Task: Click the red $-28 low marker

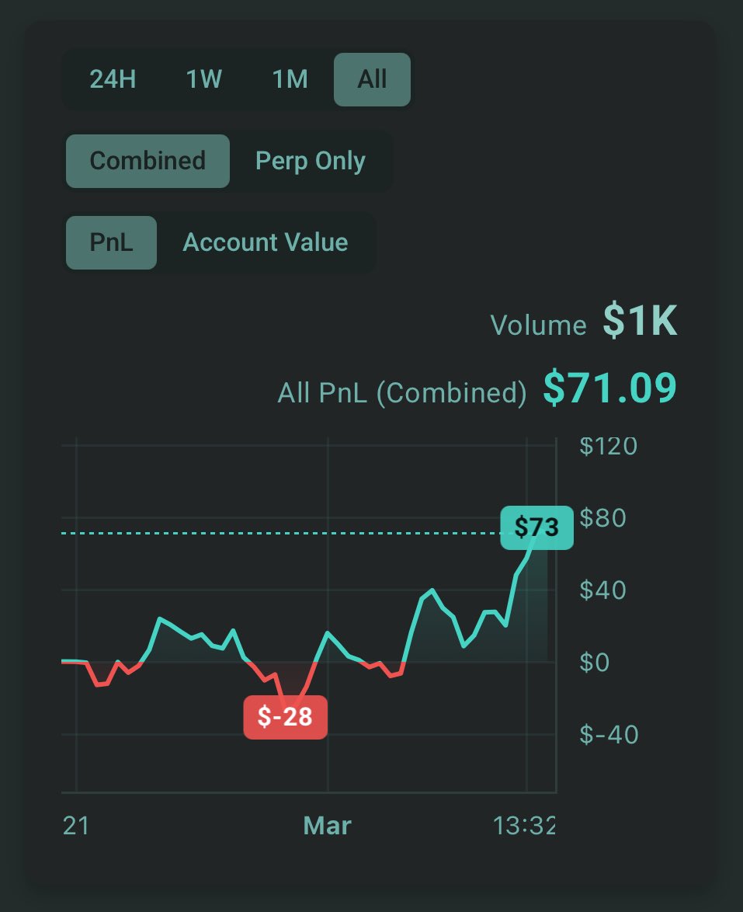Action: 285,717
